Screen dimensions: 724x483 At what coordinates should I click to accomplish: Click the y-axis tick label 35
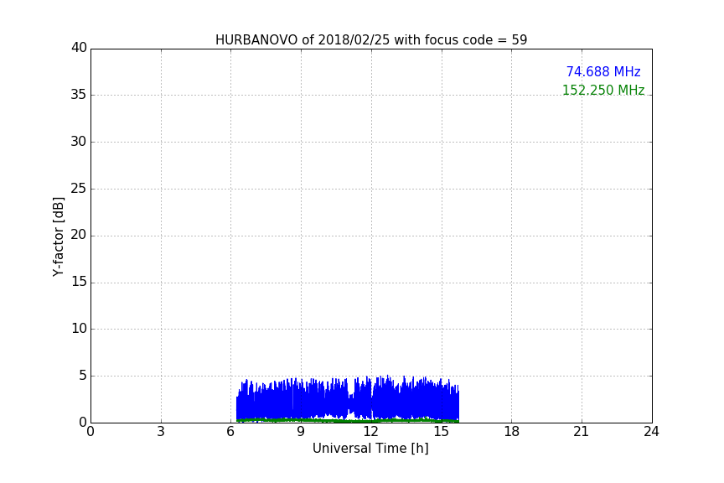(79, 95)
